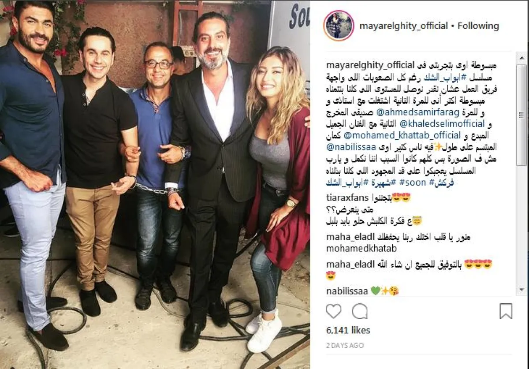
Task: Like the post with the heart icon
Action: click(x=334, y=311)
